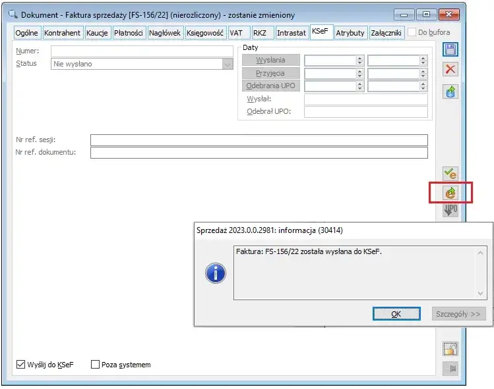Click the red X cancel icon
Image resolution: width=494 pixels, height=389 pixels.
[x=450, y=70]
